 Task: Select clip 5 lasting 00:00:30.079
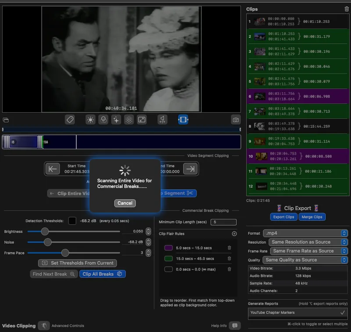click(298, 81)
